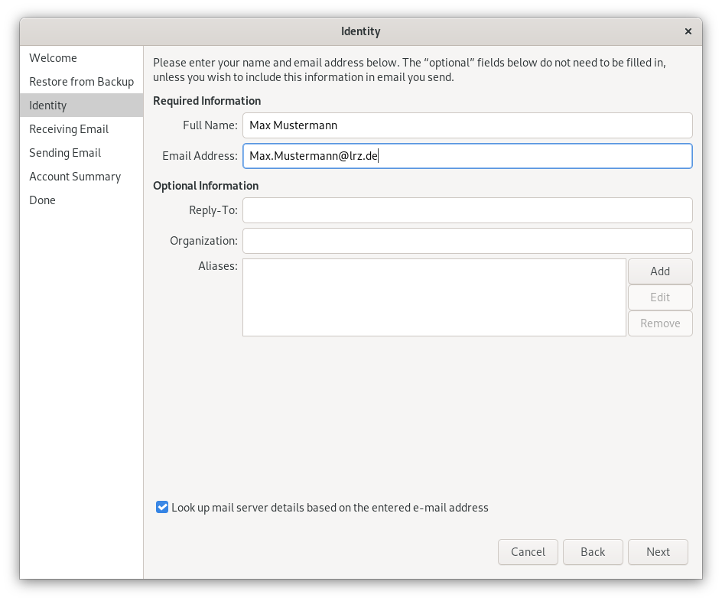722x601 pixels.
Task: Focus the Email Address field
Action: click(467, 156)
